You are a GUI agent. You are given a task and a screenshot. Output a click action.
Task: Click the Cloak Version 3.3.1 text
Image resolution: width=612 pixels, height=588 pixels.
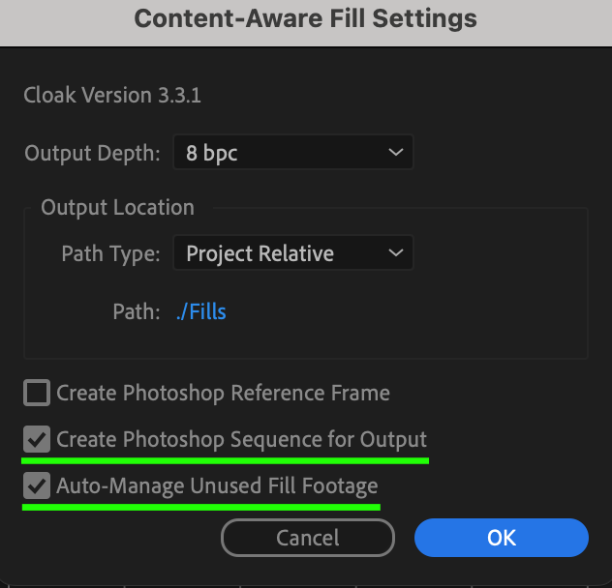[x=112, y=96]
